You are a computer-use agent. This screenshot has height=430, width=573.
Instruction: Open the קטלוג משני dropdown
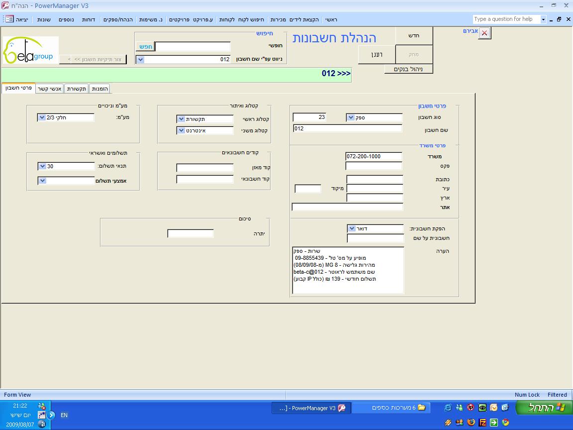[x=181, y=130]
